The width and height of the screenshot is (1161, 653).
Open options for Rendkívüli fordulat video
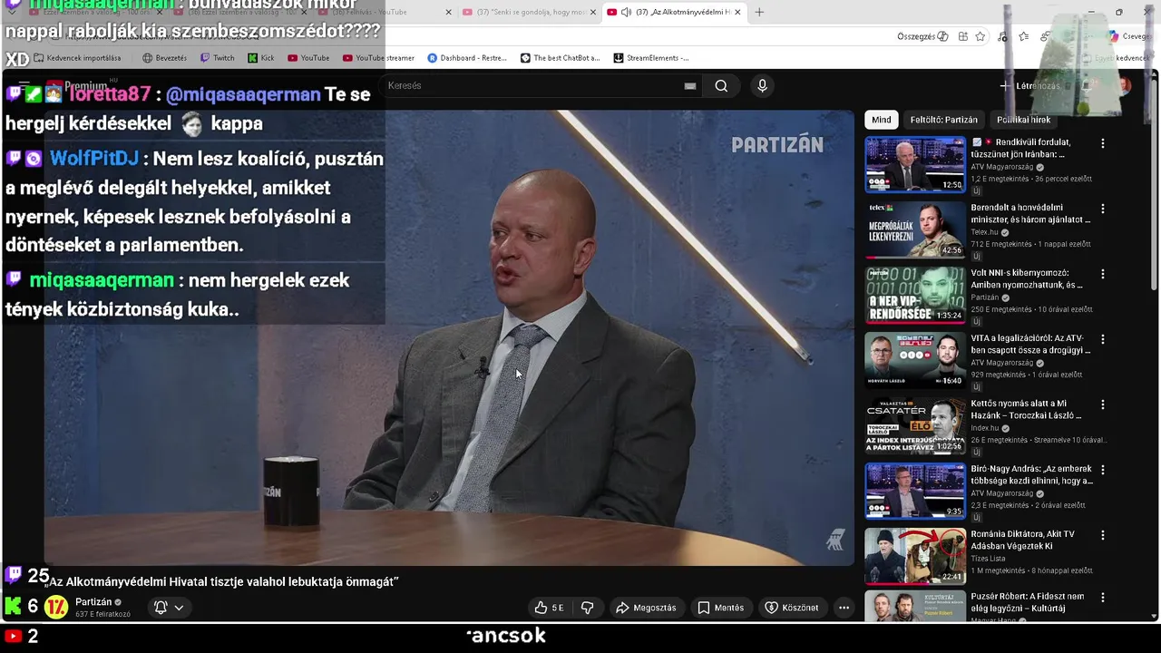1103,143
